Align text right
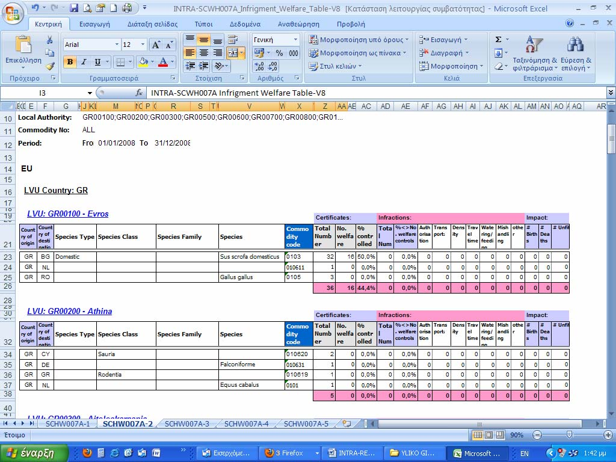The width and height of the screenshot is (616, 462). [x=217, y=53]
